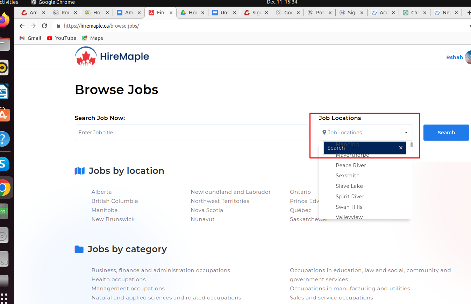This screenshot has height=304, width=471.
Task: Click the hiremaple.ca address bar URL
Action: pos(101,26)
